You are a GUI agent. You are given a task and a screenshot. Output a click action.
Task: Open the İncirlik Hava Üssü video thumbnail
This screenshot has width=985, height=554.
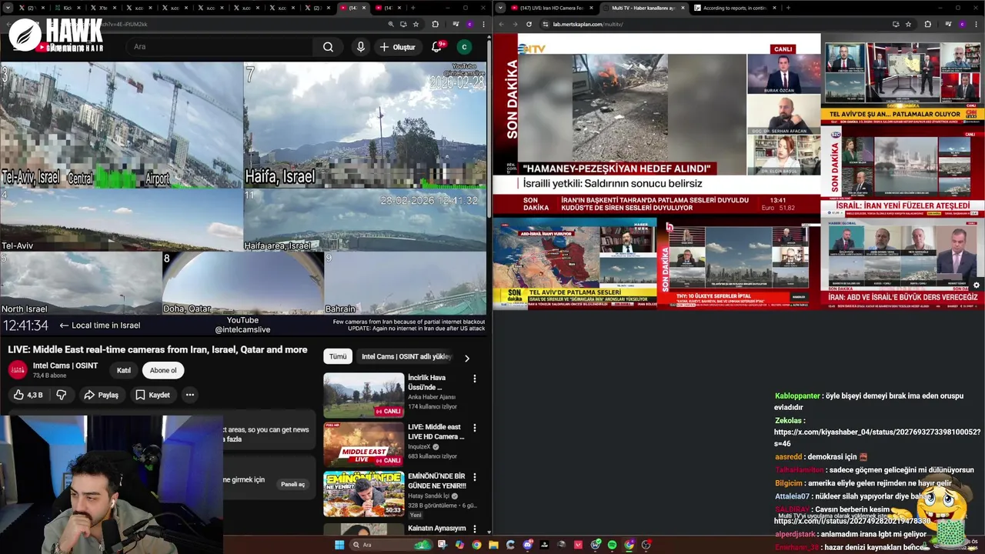(363, 395)
